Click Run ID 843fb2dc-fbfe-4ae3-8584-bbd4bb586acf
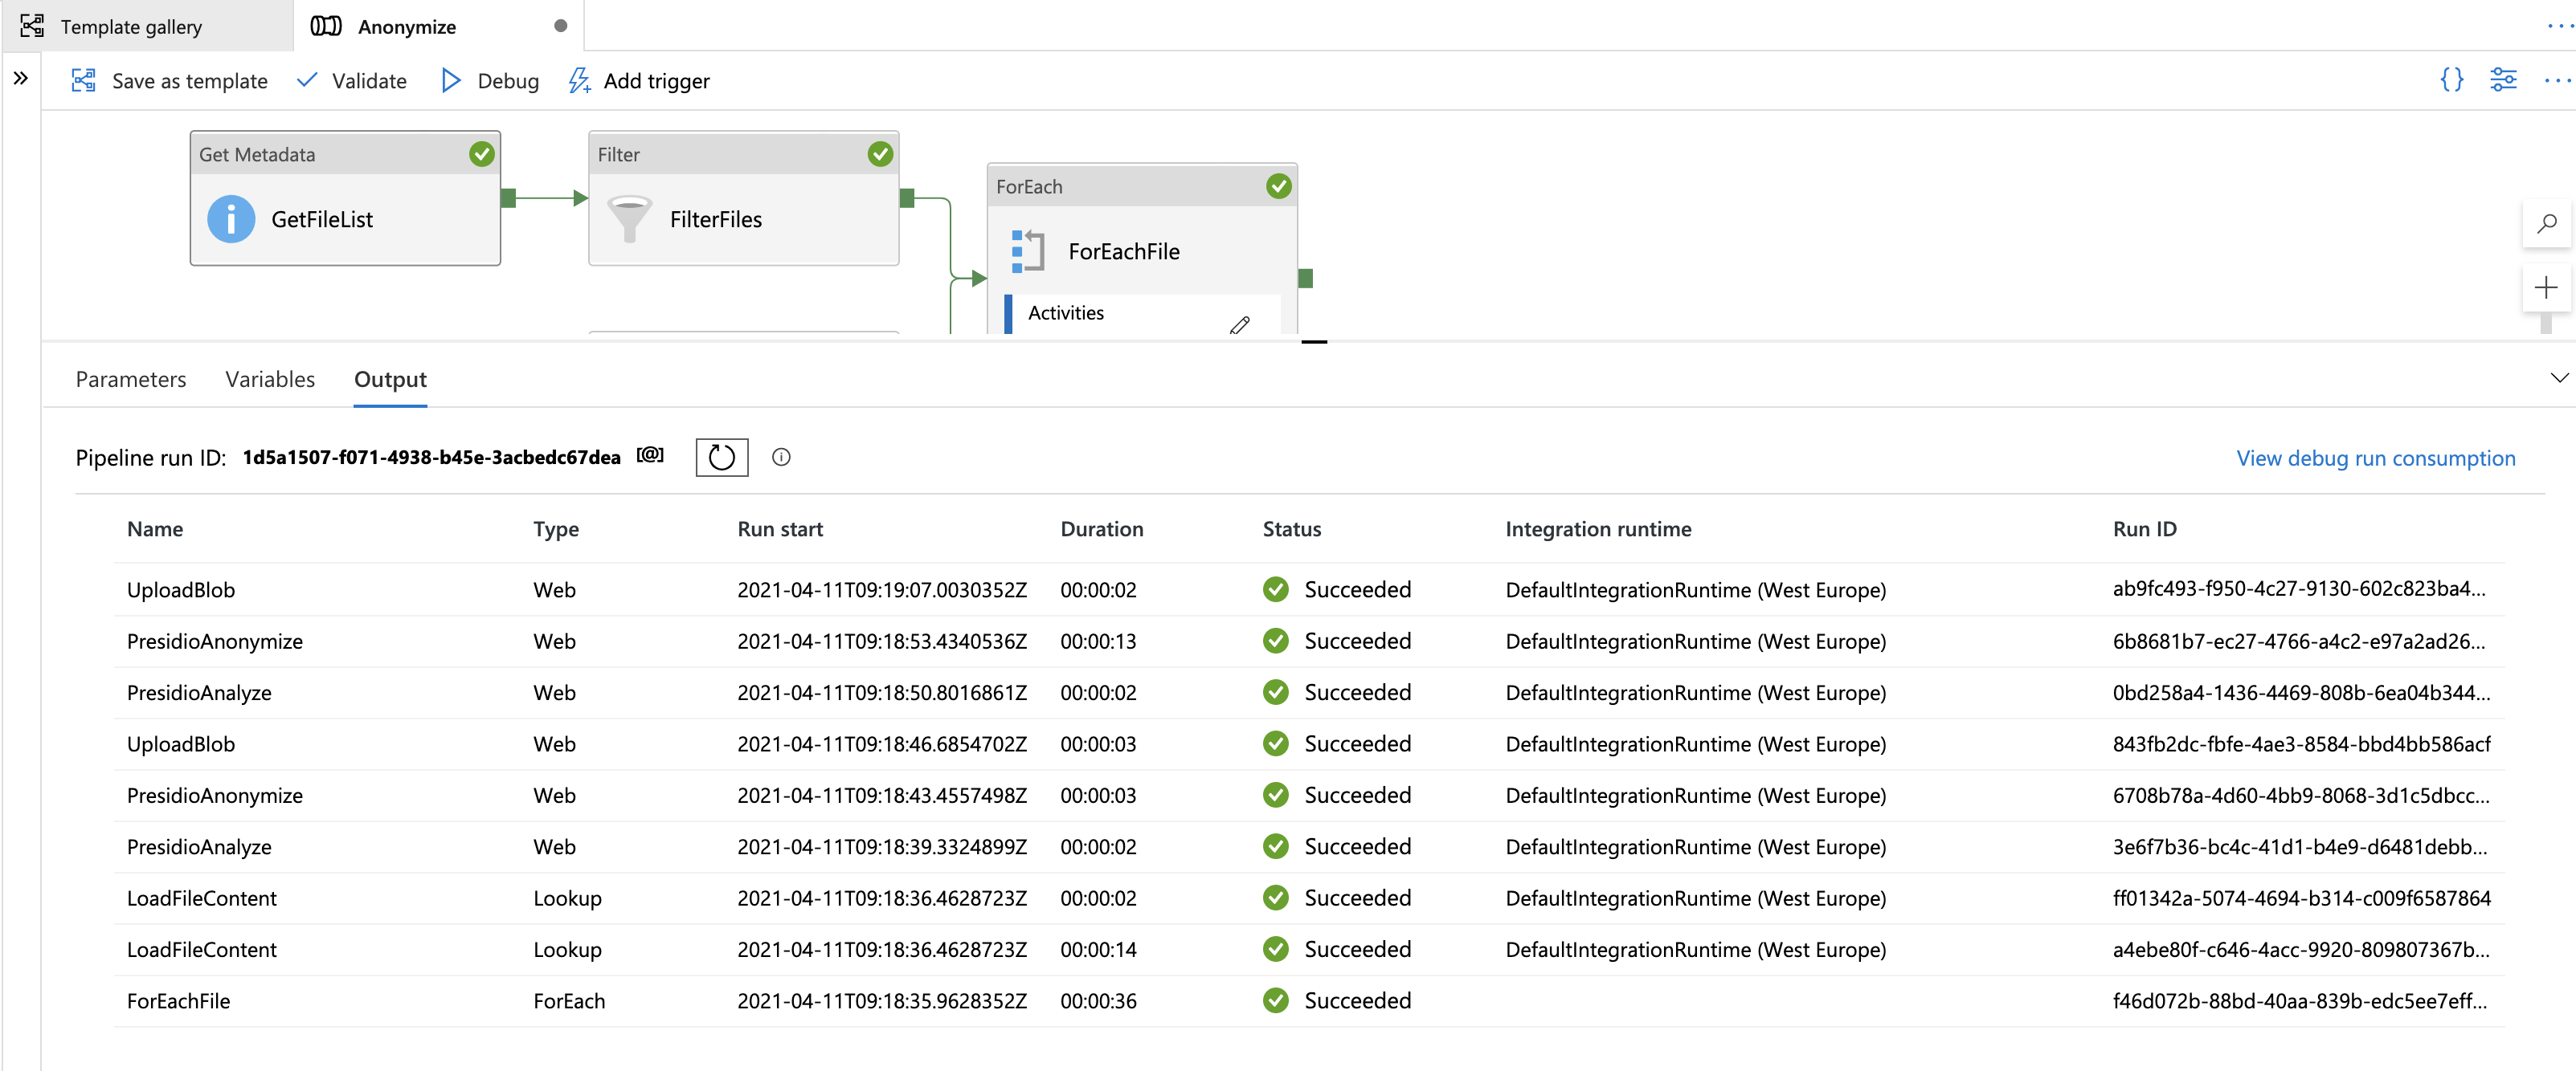This screenshot has height=1071, width=2576. pos(2301,743)
